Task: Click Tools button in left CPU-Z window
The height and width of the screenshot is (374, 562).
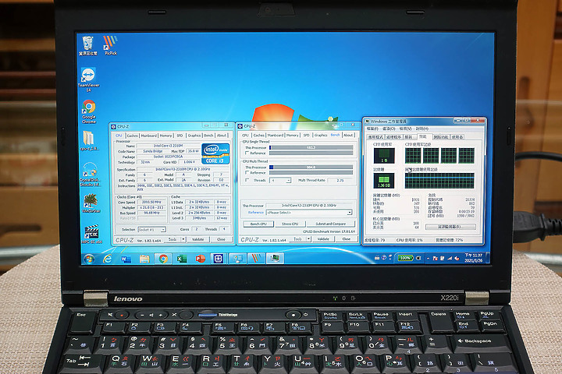Action: [173, 239]
